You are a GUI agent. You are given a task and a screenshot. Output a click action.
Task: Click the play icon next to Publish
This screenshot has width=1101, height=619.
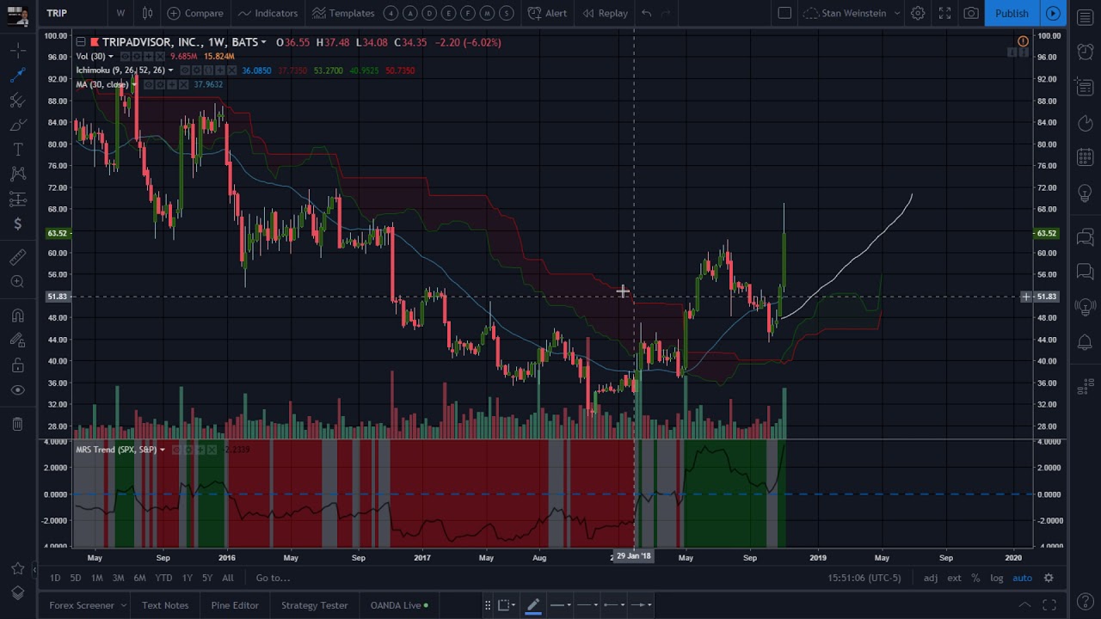[1053, 13]
